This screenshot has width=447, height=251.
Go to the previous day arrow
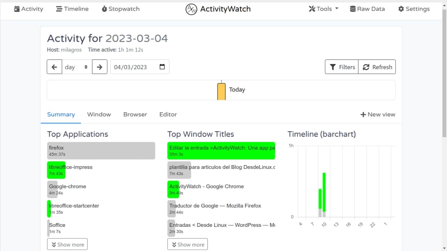(54, 67)
